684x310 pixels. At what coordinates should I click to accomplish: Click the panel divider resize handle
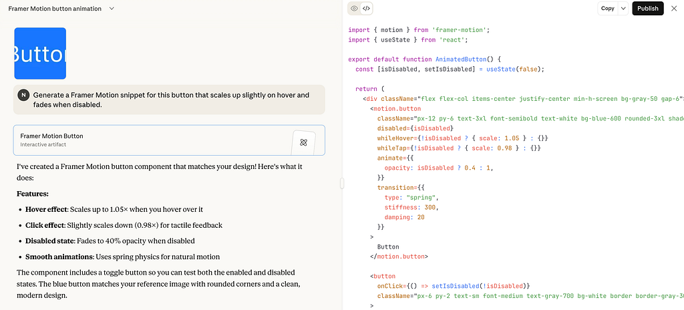pyautogui.click(x=342, y=184)
